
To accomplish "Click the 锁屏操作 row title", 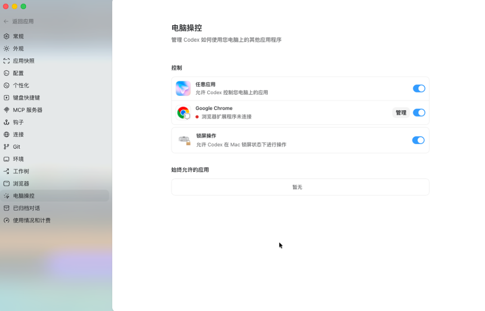I will coord(206,136).
